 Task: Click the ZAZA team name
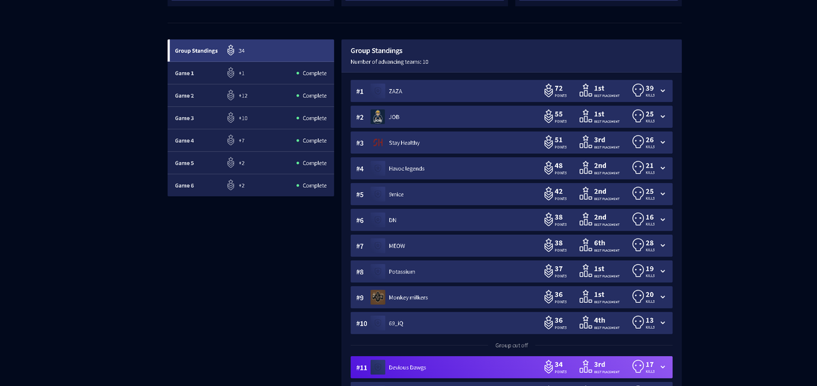[x=396, y=91]
